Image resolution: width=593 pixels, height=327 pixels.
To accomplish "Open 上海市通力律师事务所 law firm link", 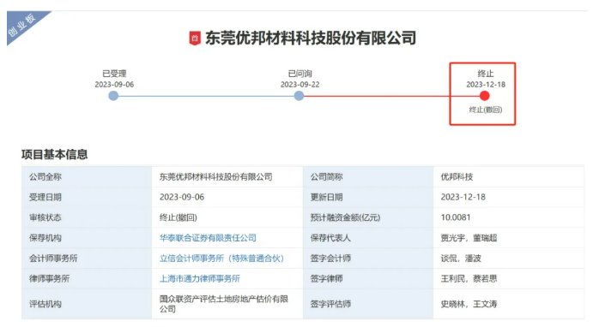I will 200,279.
